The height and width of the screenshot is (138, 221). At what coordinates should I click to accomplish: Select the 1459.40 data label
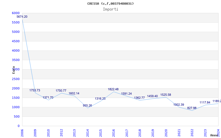[152, 96]
